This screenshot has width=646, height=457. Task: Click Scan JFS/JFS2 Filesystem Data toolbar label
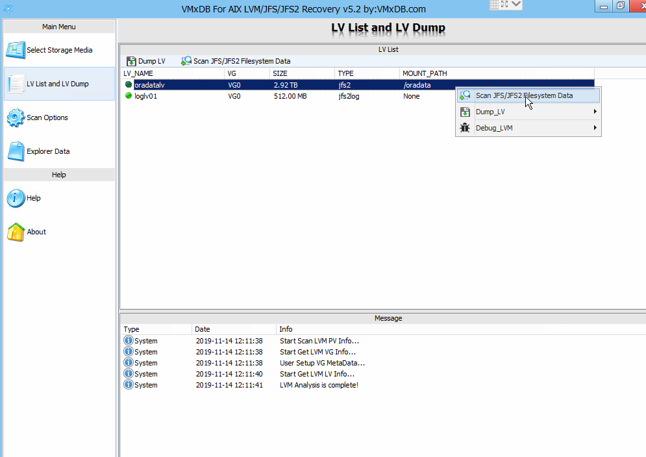coord(242,62)
